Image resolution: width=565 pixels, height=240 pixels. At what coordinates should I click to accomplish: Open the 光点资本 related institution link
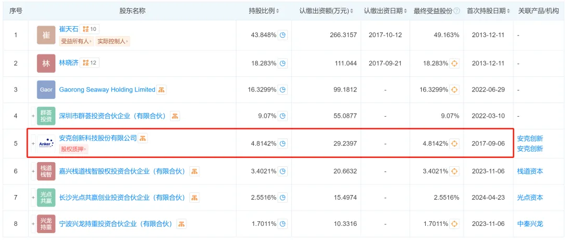(529, 198)
